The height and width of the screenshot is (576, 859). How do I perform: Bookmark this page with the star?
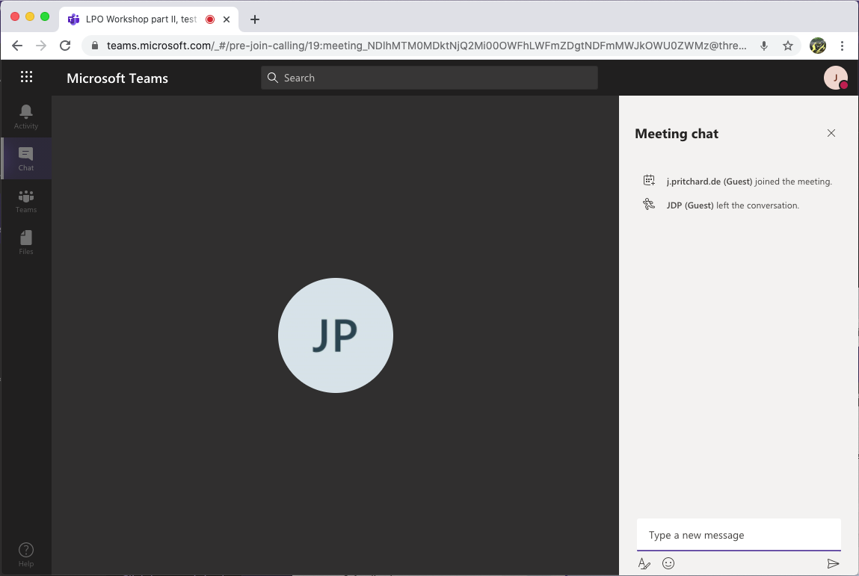pos(788,46)
